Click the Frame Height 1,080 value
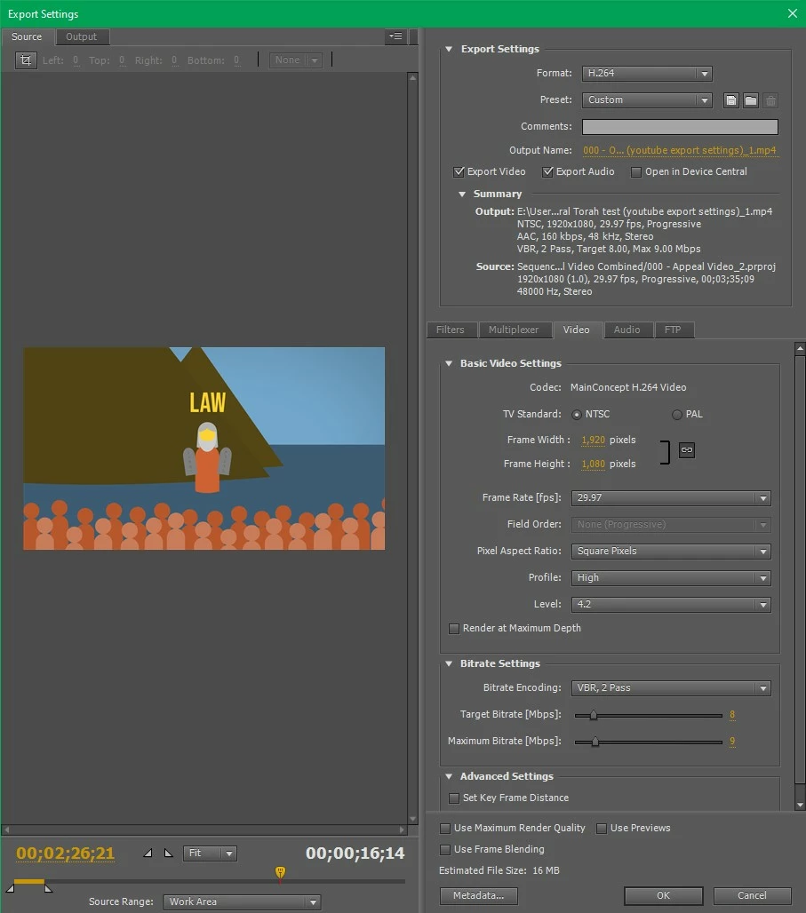This screenshot has width=806, height=913. coord(593,464)
